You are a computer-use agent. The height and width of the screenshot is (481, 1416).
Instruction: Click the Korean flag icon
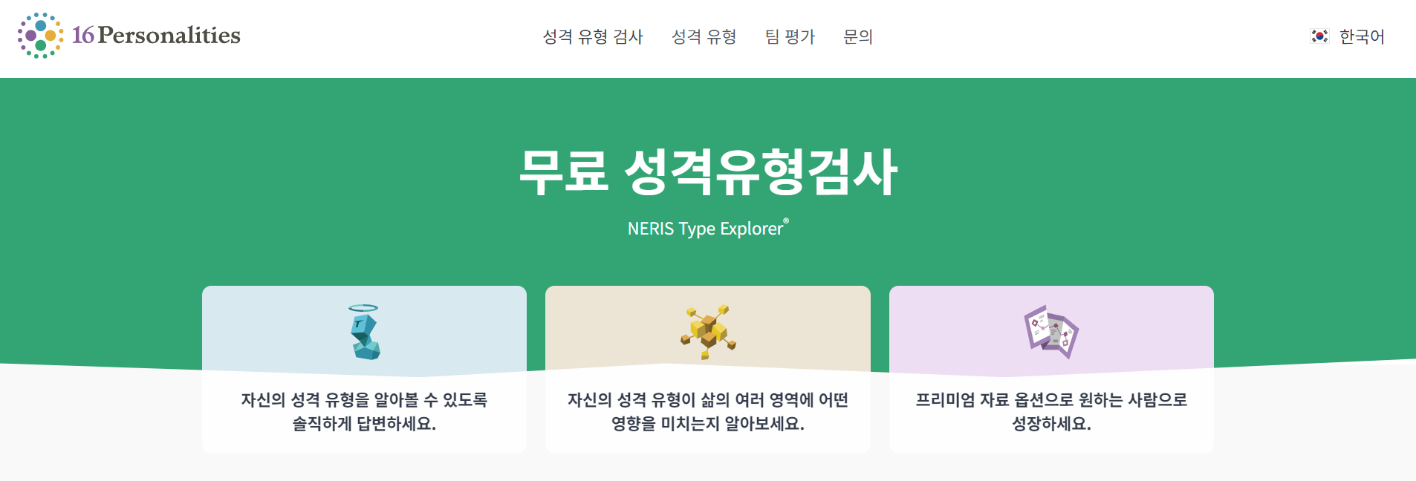point(1319,36)
